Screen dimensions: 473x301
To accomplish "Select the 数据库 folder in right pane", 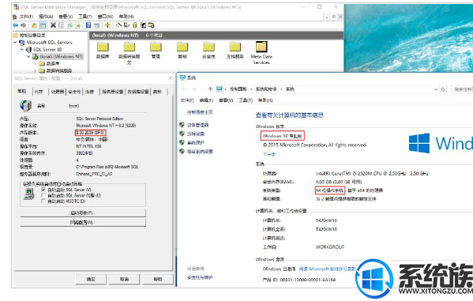I will click(103, 50).
